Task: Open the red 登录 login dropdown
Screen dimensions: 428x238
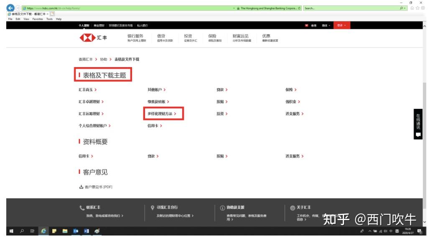Action: click(x=341, y=25)
